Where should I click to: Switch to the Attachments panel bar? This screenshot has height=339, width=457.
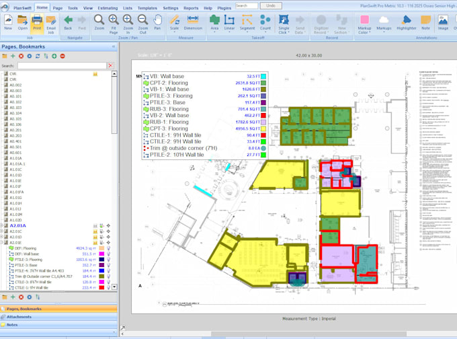click(x=58, y=317)
